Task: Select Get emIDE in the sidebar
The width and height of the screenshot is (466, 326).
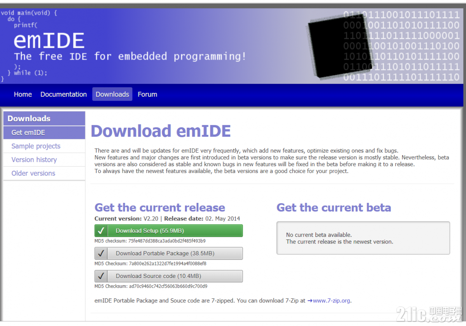Action: point(44,133)
